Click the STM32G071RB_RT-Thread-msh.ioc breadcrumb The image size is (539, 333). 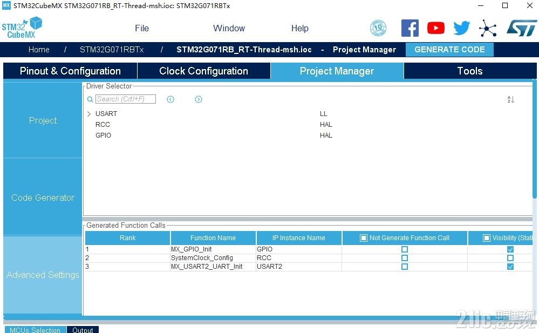coord(244,50)
